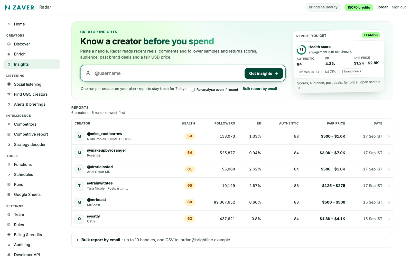Click the '$3.0K – $7.0K' fair price
The width and height of the screenshot is (411, 257).
pyautogui.click(x=332, y=153)
